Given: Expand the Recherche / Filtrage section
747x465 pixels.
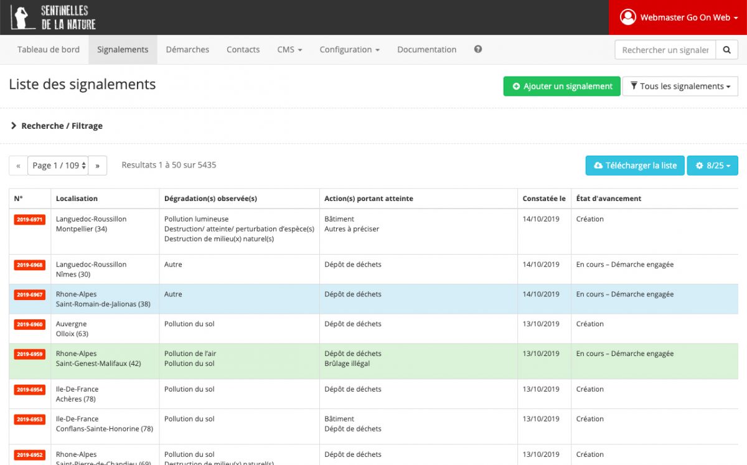Looking at the screenshot, I should [57, 126].
